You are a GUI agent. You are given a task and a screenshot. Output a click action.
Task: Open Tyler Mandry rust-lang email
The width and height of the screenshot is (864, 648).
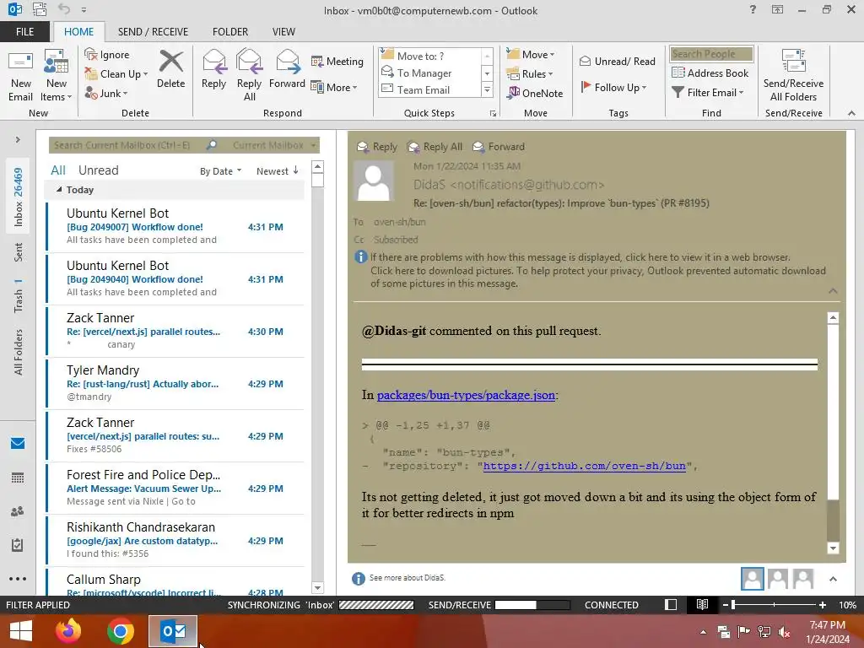tap(175, 384)
